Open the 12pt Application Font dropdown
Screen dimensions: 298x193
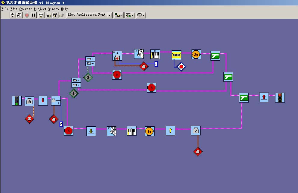click(x=89, y=15)
